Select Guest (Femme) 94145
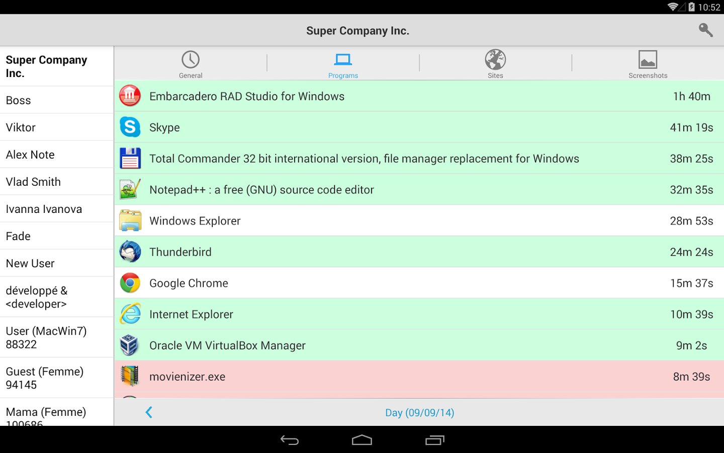 pyautogui.click(x=57, y=378)
